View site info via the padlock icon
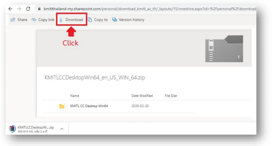The image size is (272, 146). (39, 9)
